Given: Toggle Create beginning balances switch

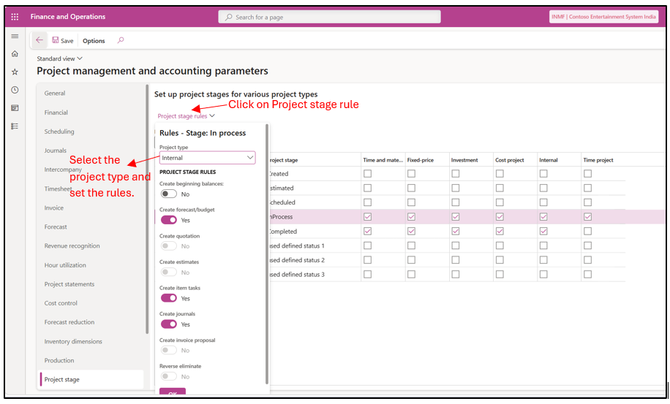Looking at the screenshot, I should (x=169, y=194).
